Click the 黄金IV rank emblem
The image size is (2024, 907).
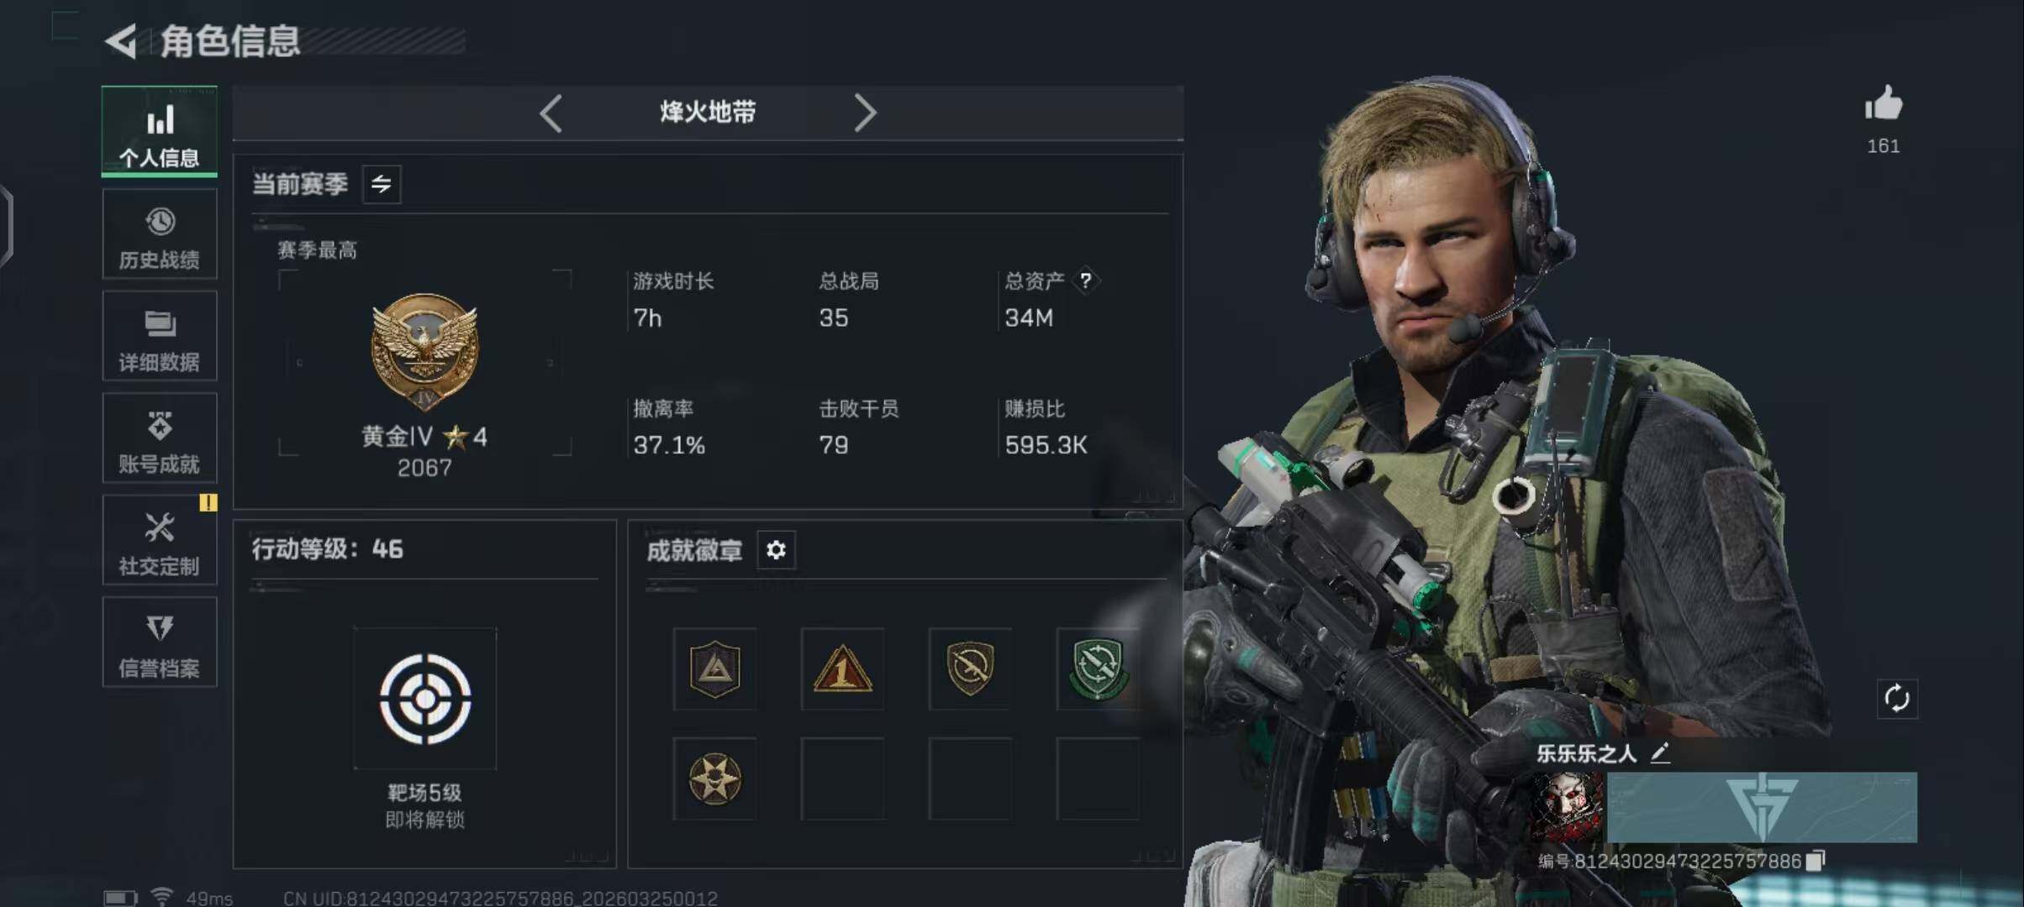pyautogui.click(x=425, y=352)
